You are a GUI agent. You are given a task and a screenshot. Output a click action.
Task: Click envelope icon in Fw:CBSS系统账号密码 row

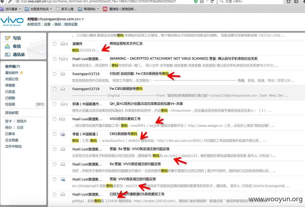(63, 89)
